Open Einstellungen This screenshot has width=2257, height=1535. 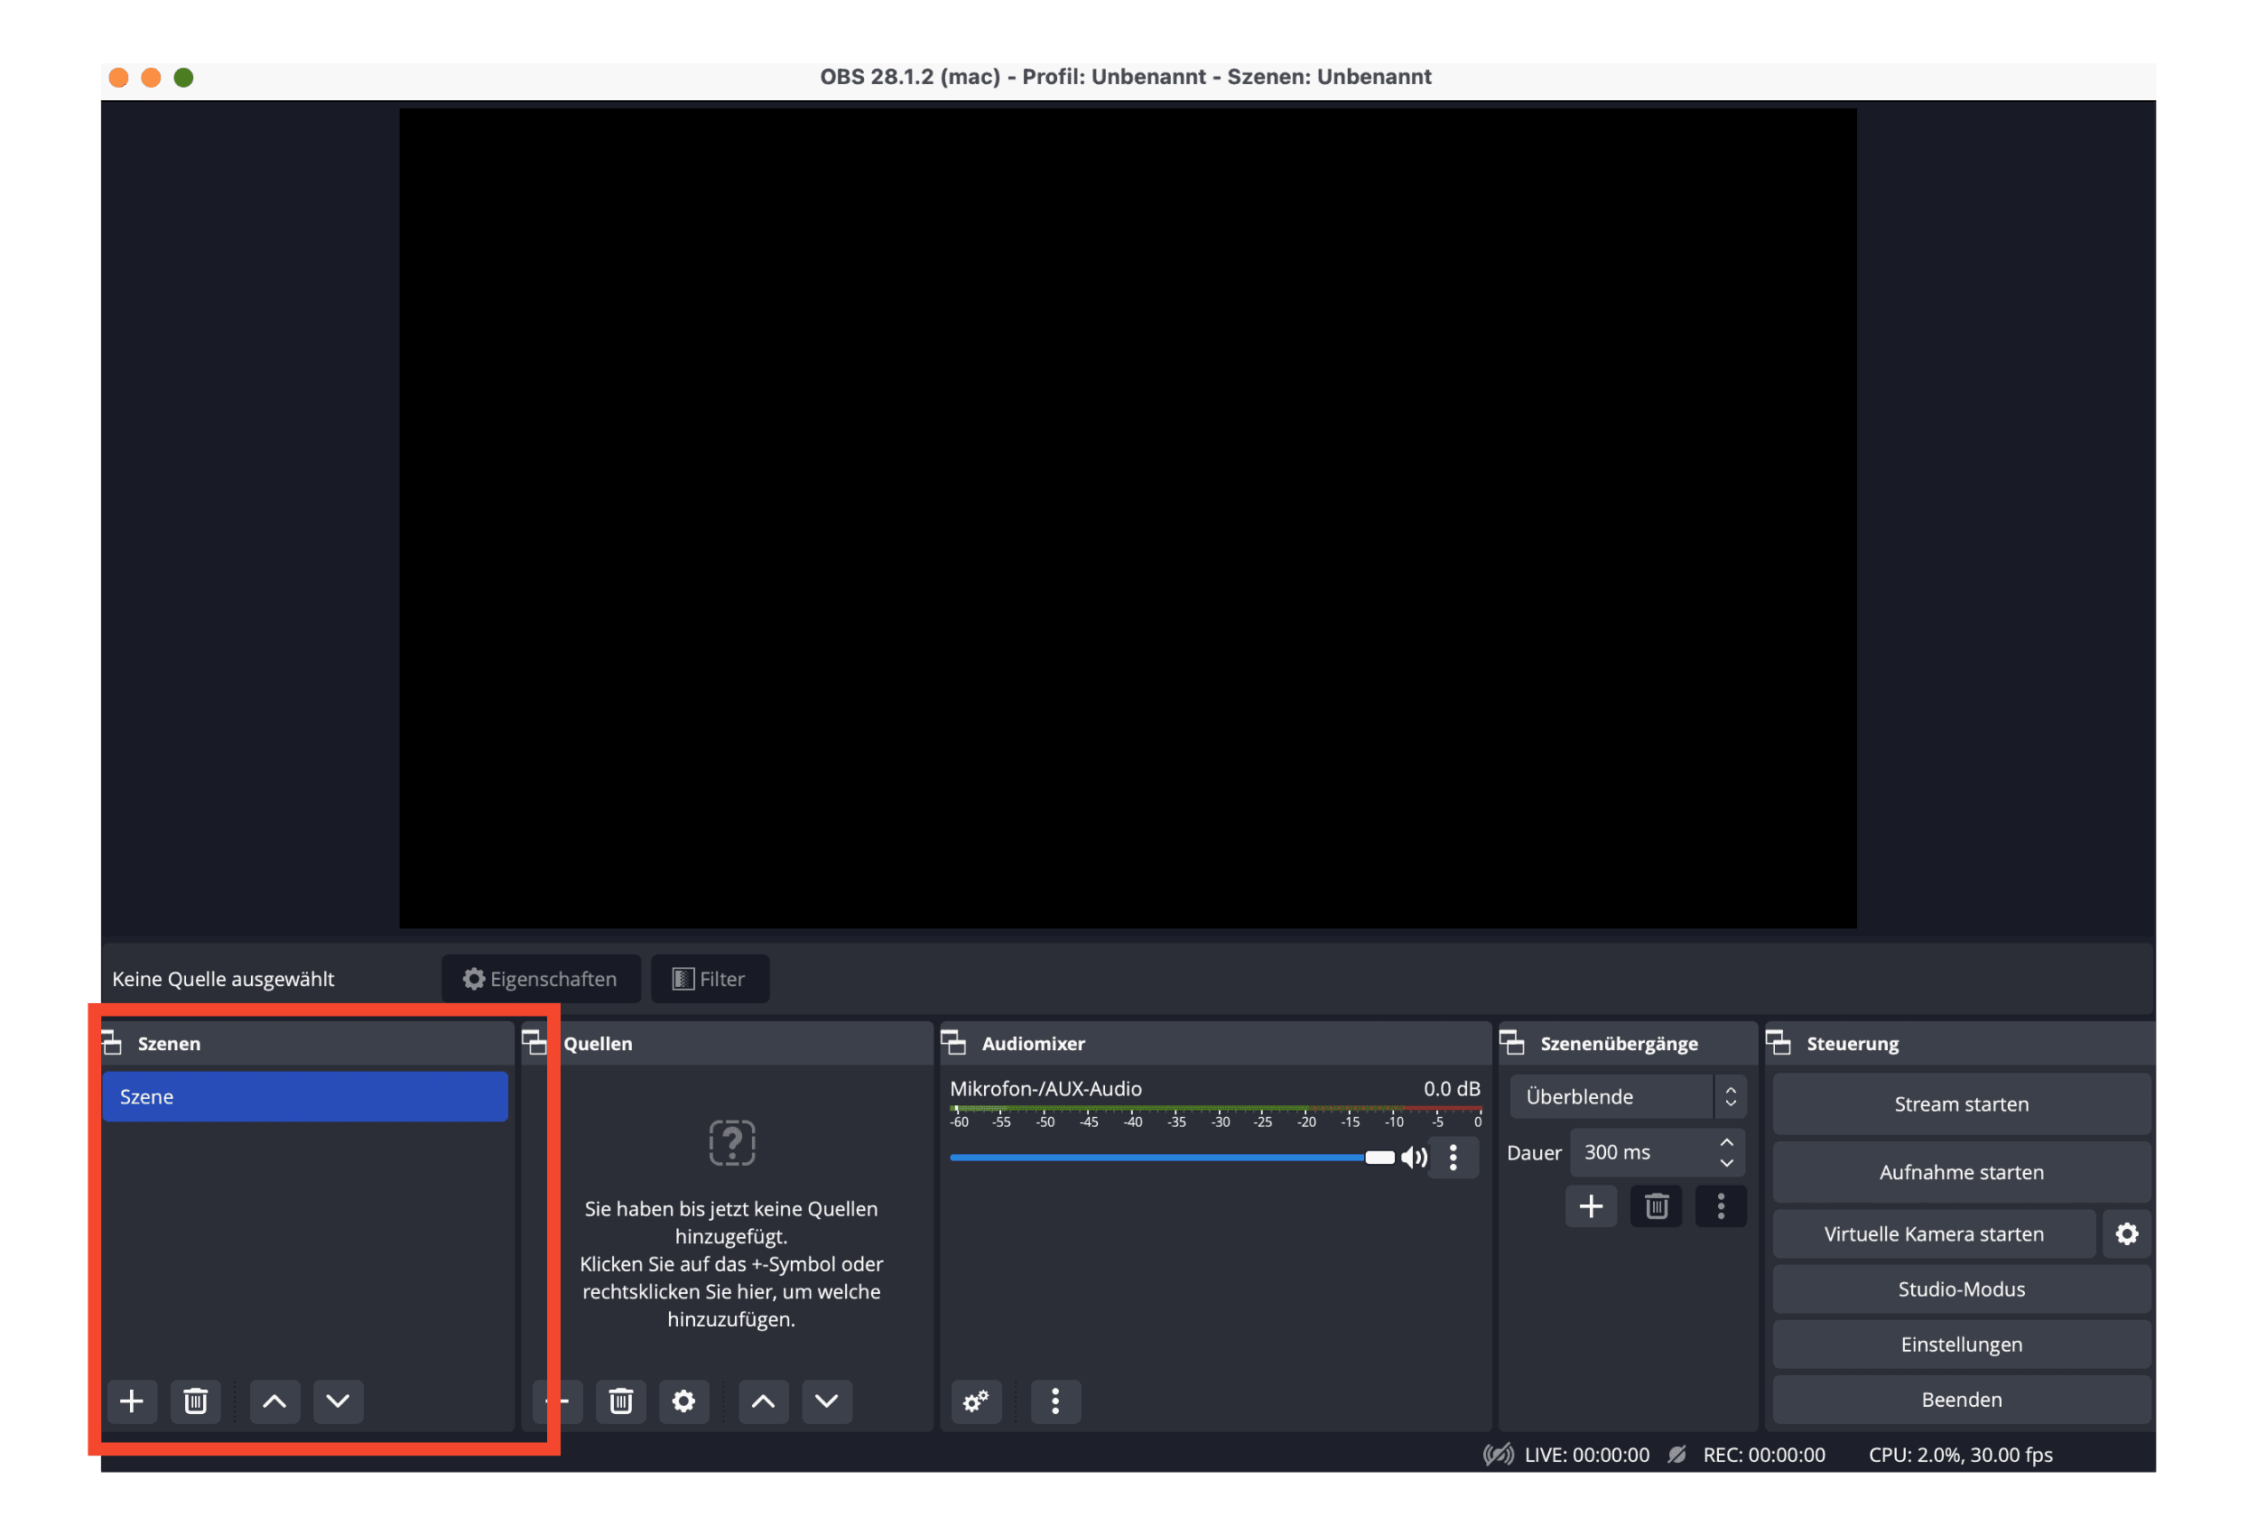coord(1962,1344)
